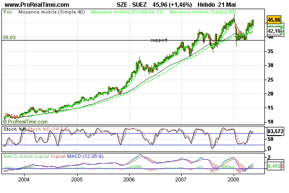
Task: Click the 42,16 moving average value tag
Action: coord(274,31)
